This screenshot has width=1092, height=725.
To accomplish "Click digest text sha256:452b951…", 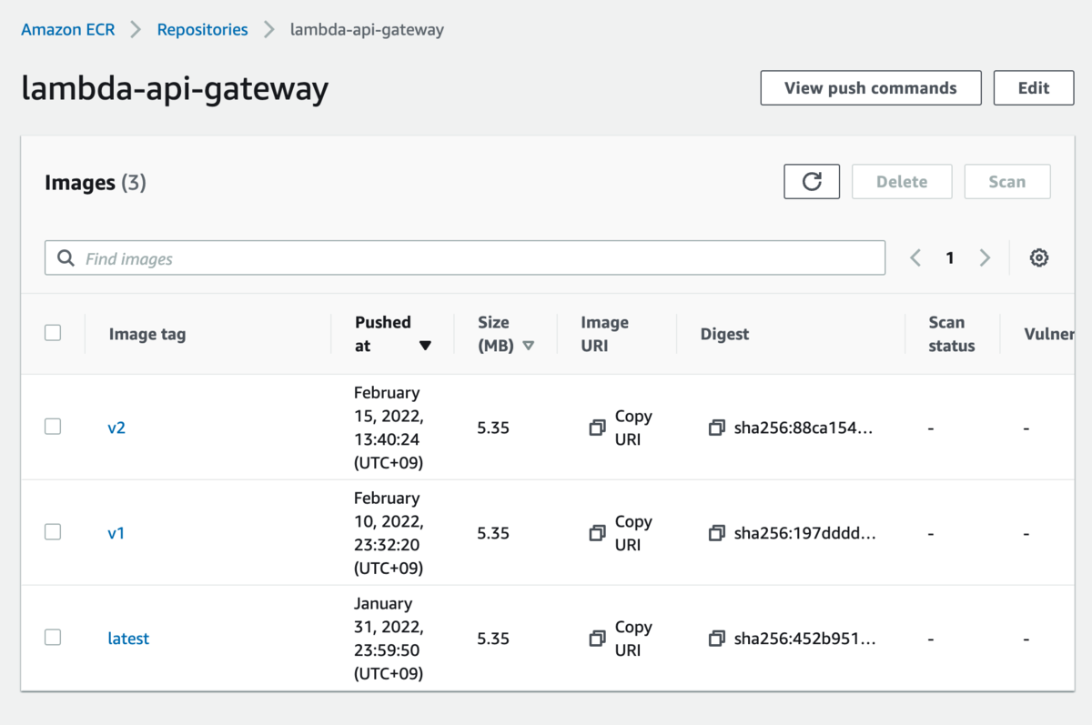I will click(x=805, y=639).
